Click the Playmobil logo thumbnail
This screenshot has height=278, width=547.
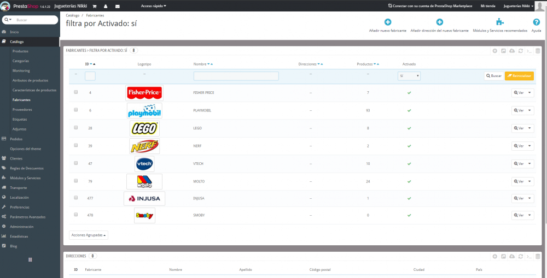144,110
